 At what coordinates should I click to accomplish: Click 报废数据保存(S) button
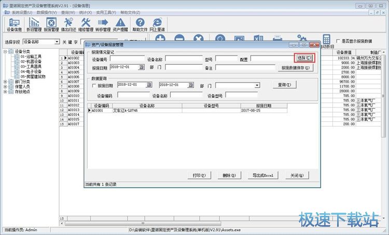click(296, 68)
